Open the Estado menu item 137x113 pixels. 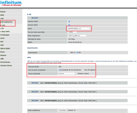3,12
